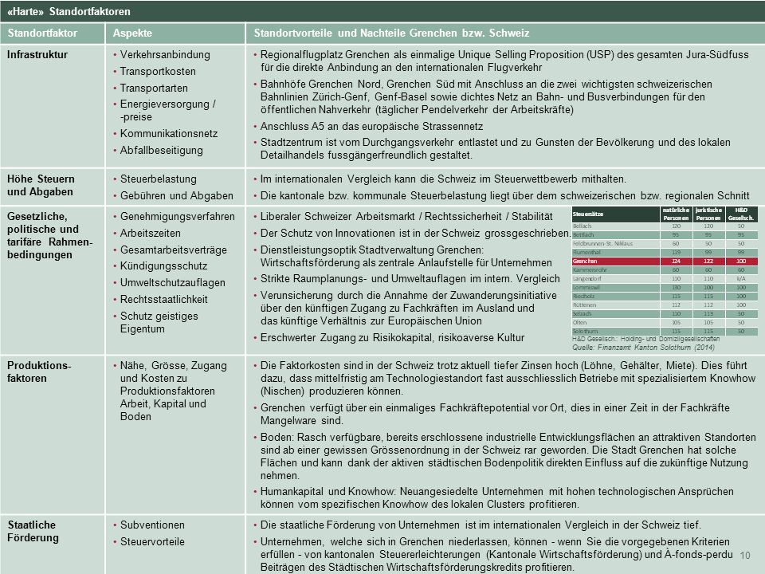Screen dimensions: 765x574
Task: Click the 'Bellach' row in tax table
Action: pos(665,226)
